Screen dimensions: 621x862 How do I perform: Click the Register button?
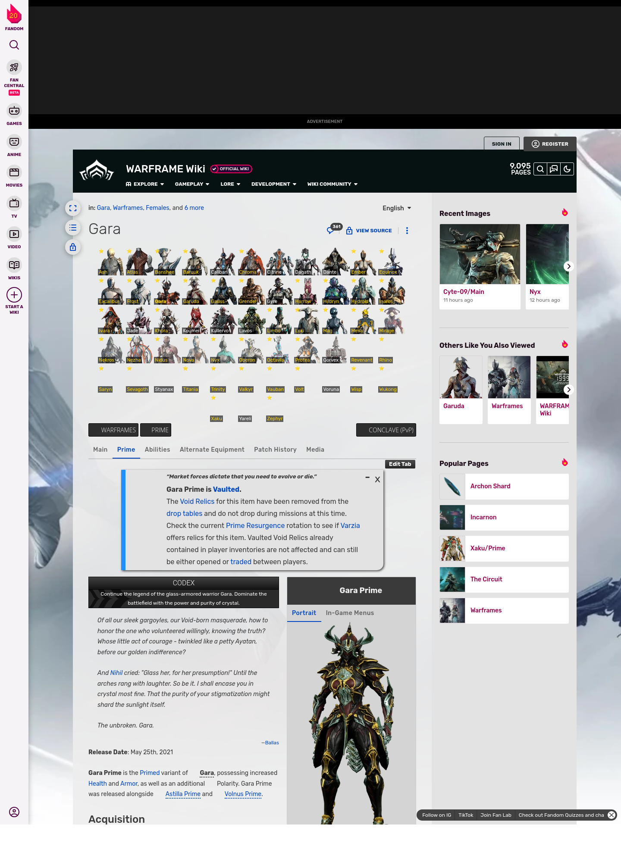[x=550, y=144]
